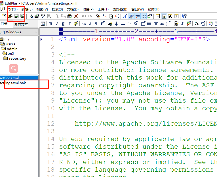Insert an HTML comment icon
Image resolution: width=217 pixels, height=177 pixels.
[x=129, y=24]
